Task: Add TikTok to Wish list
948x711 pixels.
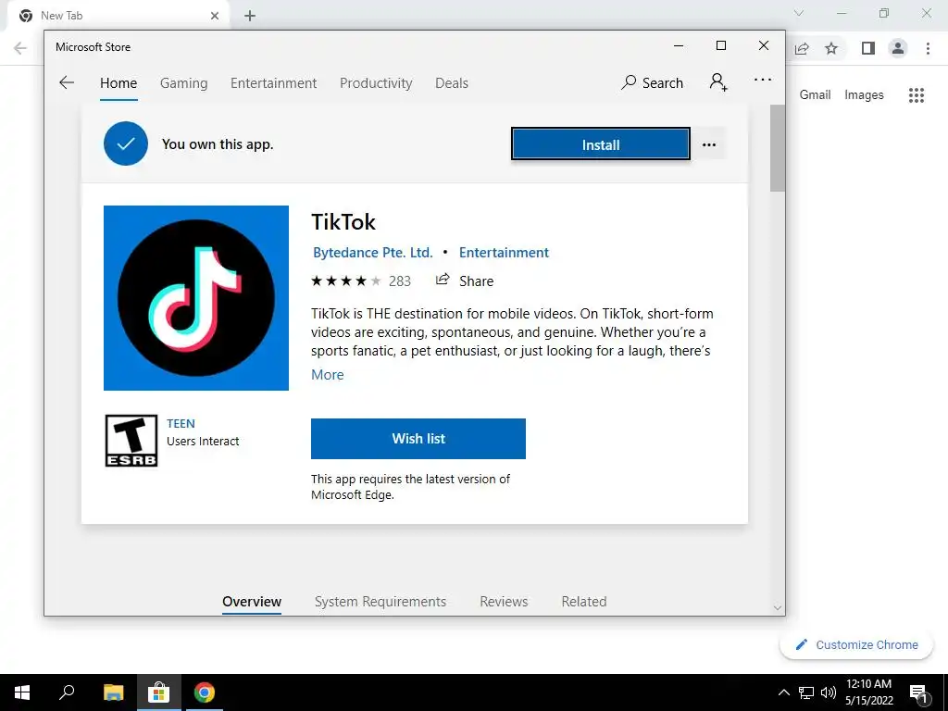Action: pos(418,439)
